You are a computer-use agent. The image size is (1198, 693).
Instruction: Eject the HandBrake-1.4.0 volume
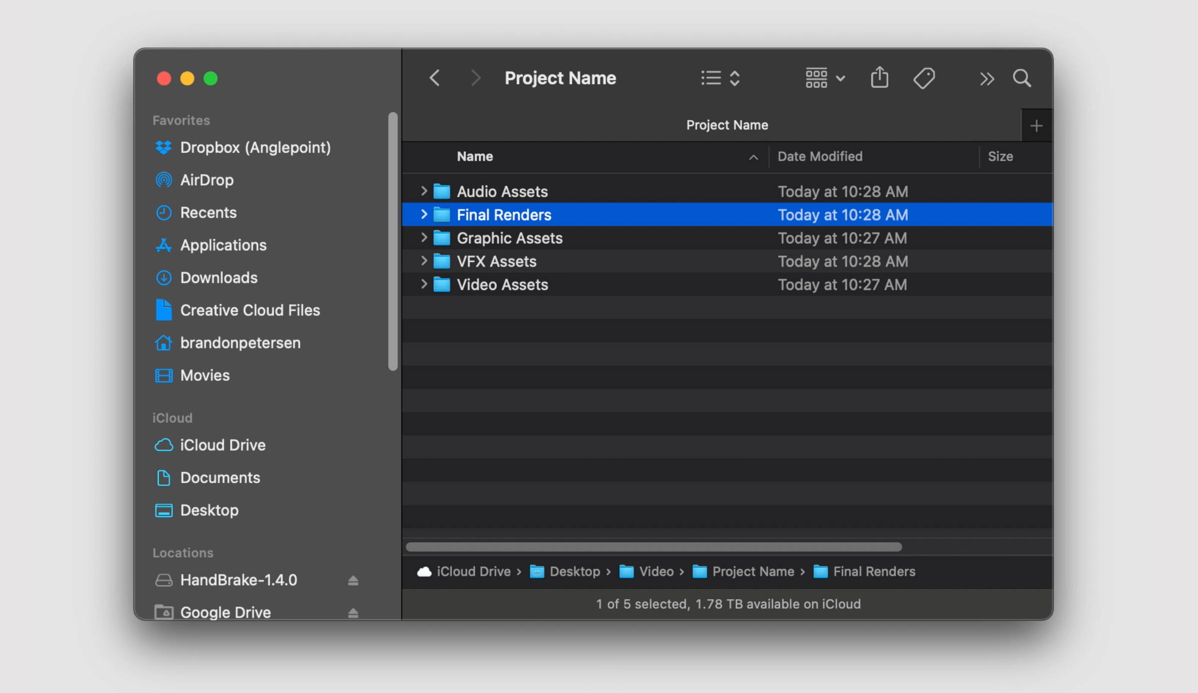click(353, 580)
